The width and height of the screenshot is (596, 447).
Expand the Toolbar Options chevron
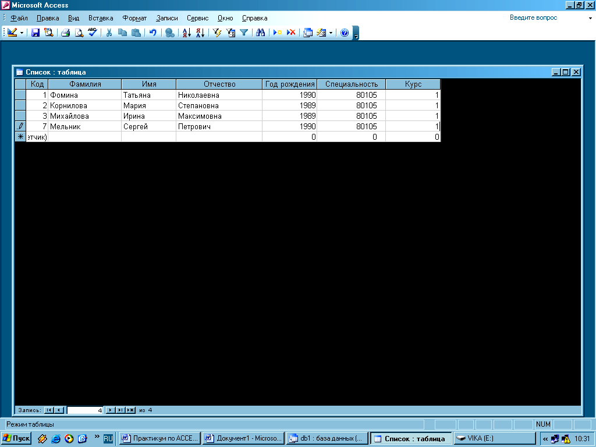[356, 33]
